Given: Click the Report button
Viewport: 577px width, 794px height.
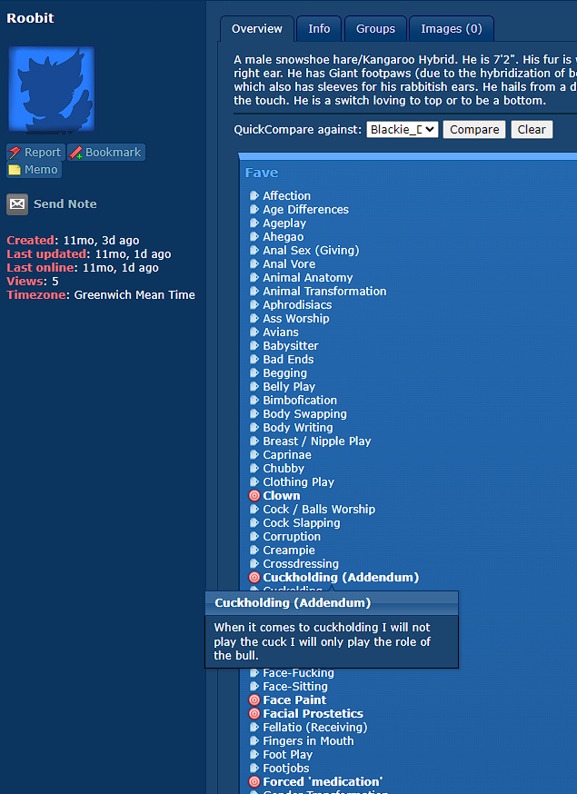Looking at the screenshot, I should (x=35, y=153).
